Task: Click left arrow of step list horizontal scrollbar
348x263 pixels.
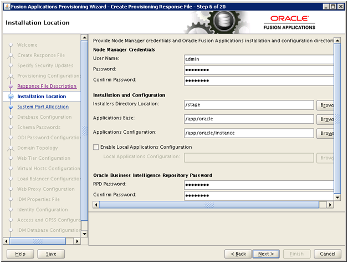Action: pos(6,241)
